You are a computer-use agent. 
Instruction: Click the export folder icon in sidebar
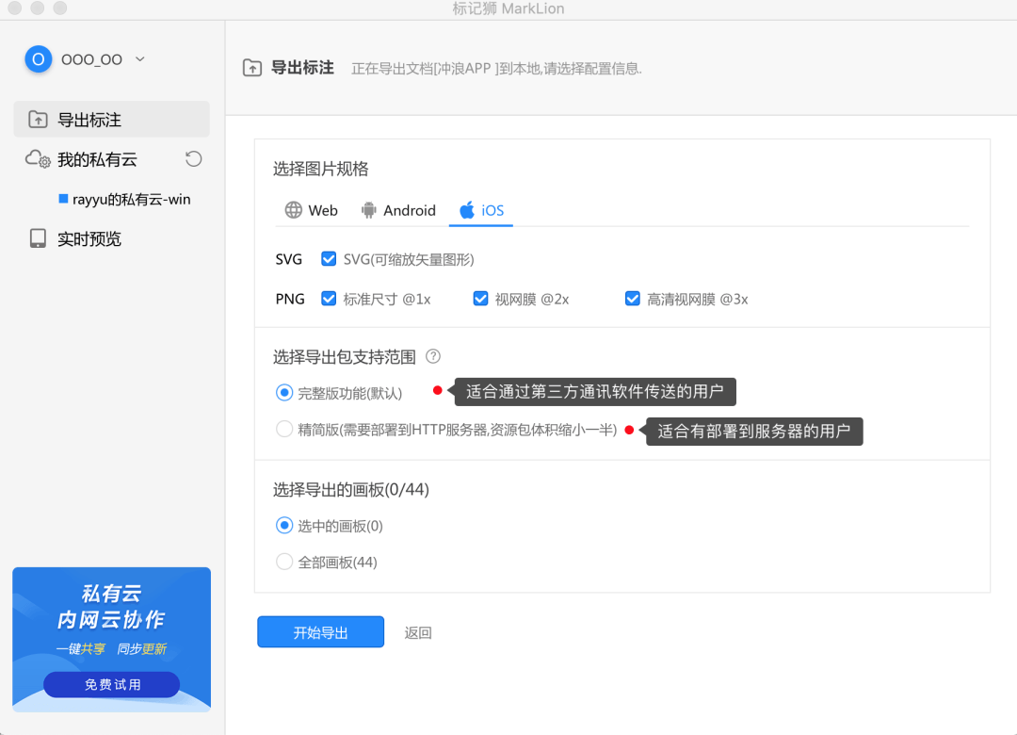pyautogui.click(x=38, y=120)
